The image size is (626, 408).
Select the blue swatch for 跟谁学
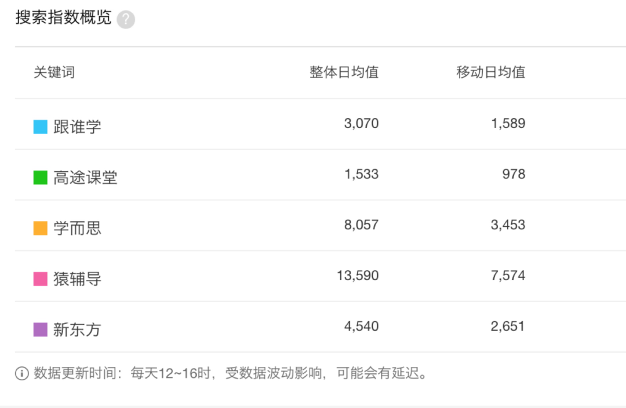tap(41, 127)
